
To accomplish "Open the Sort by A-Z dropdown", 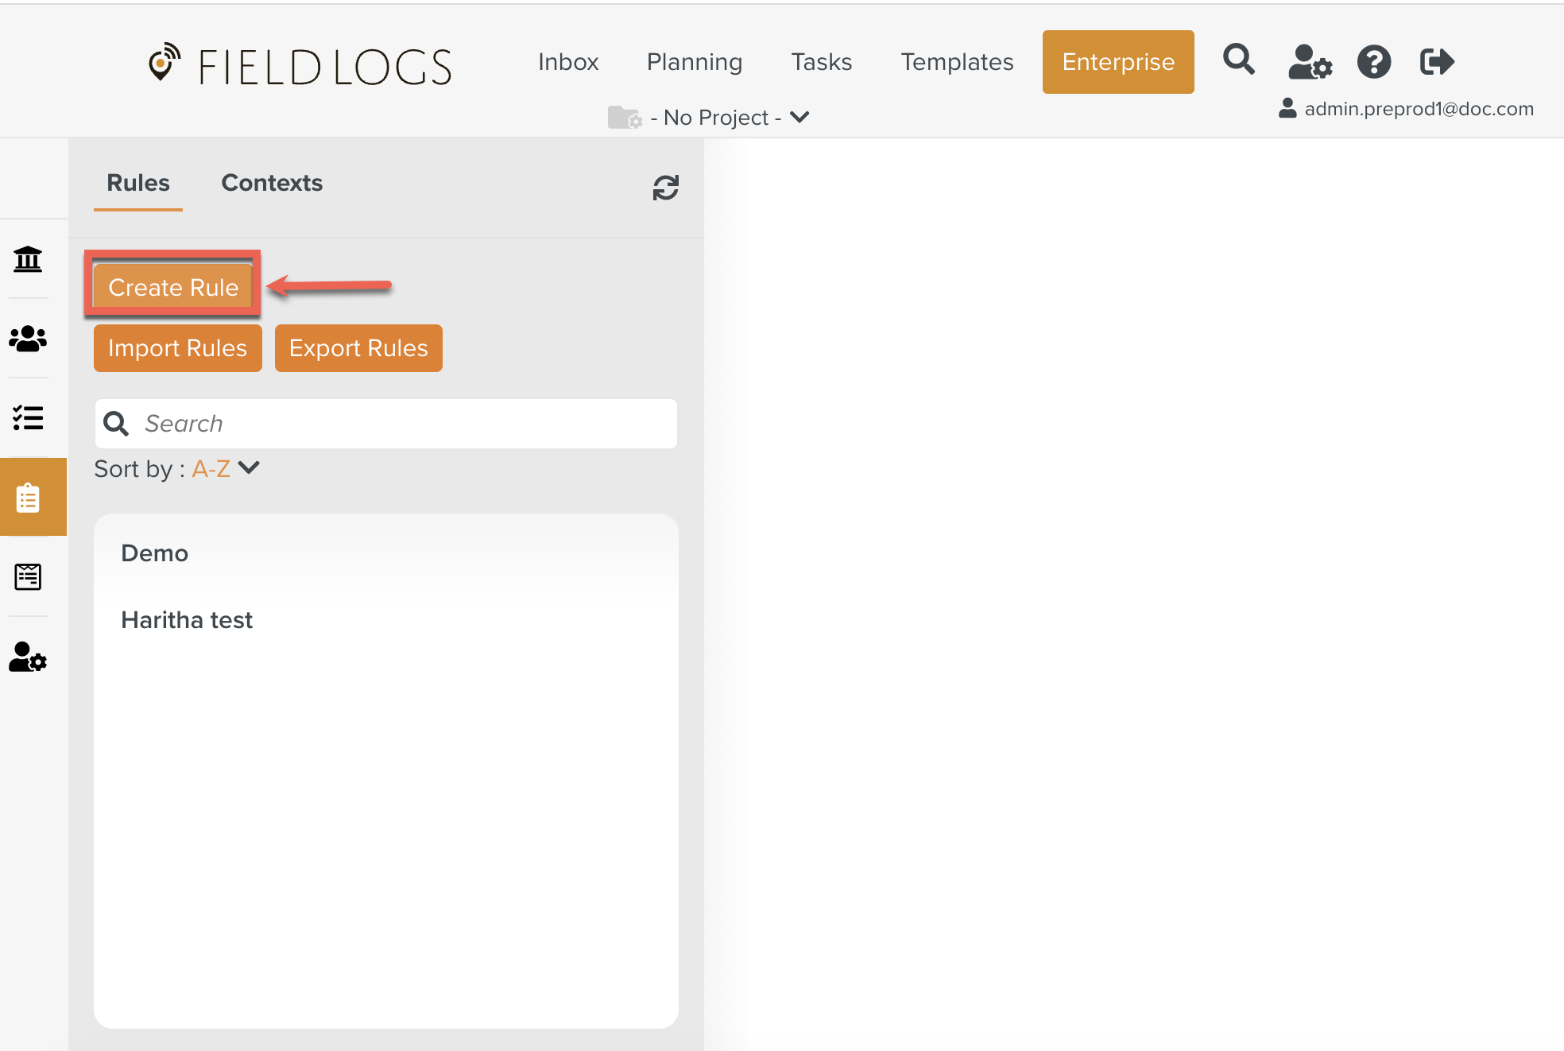I will point(226,468).
